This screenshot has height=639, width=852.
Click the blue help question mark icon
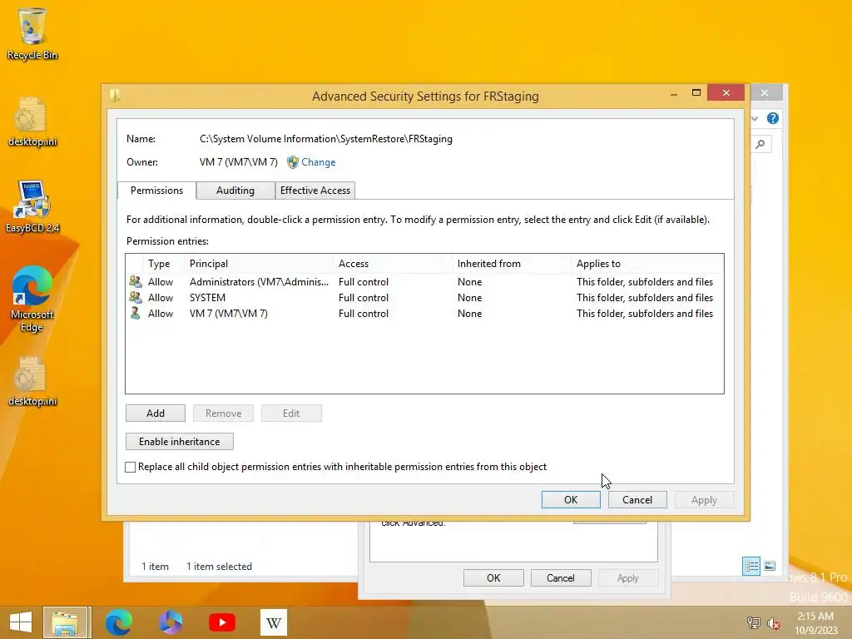pyautogui.click(x=773, y=118)
